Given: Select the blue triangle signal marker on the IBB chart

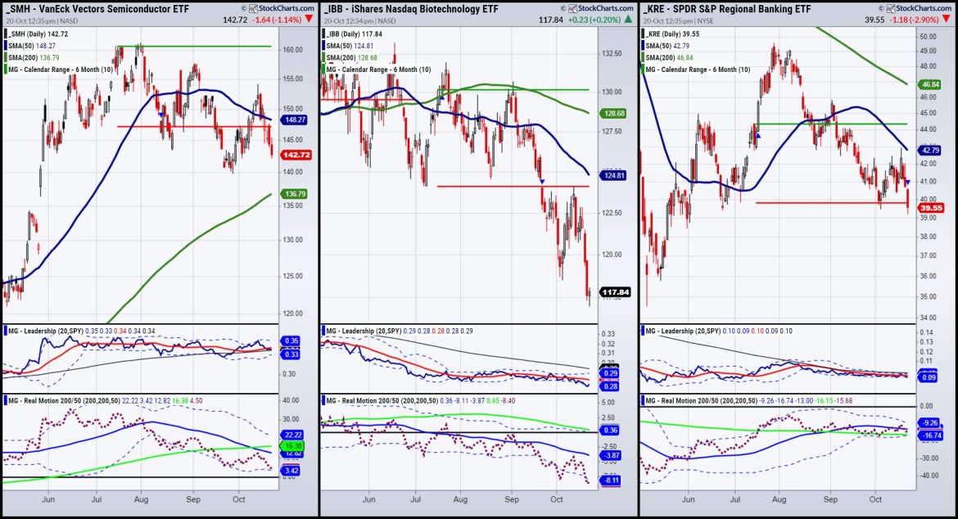Looking at the screenshot, I should (542, 181).
